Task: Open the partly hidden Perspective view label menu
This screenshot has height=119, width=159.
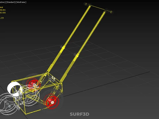Action: [3, 2]
